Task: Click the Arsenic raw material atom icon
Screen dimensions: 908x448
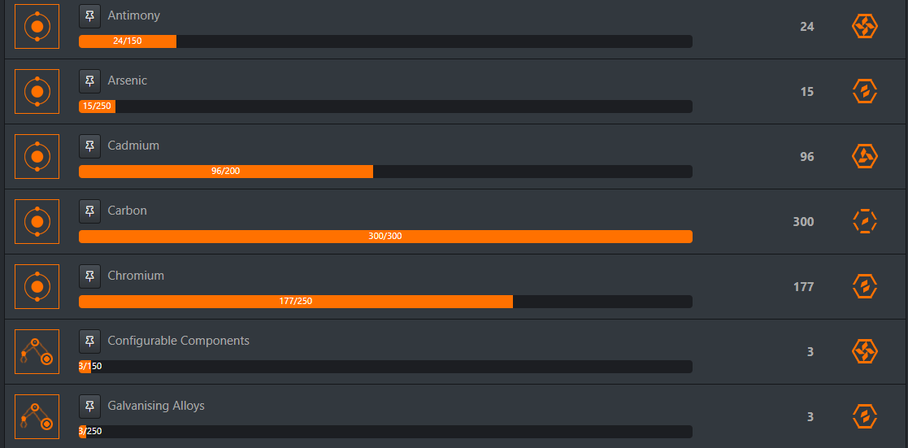Action: click(x=37, y=92)
